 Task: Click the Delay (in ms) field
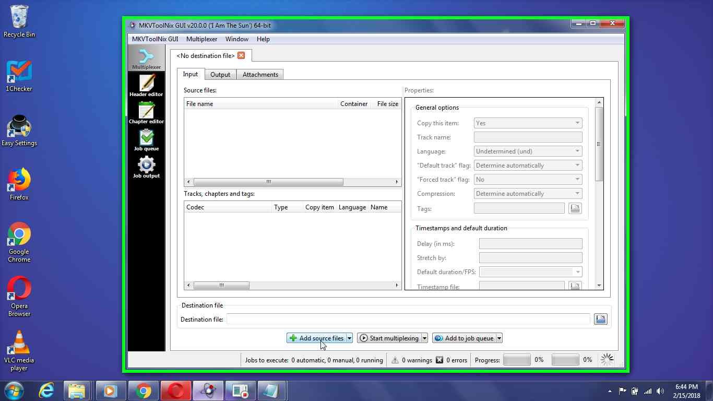pos(530,244)
